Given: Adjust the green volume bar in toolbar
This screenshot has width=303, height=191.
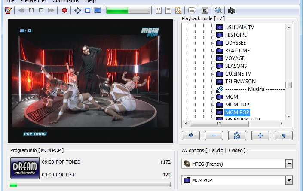Looking at the screenshot, I should (x=129, y=10).
